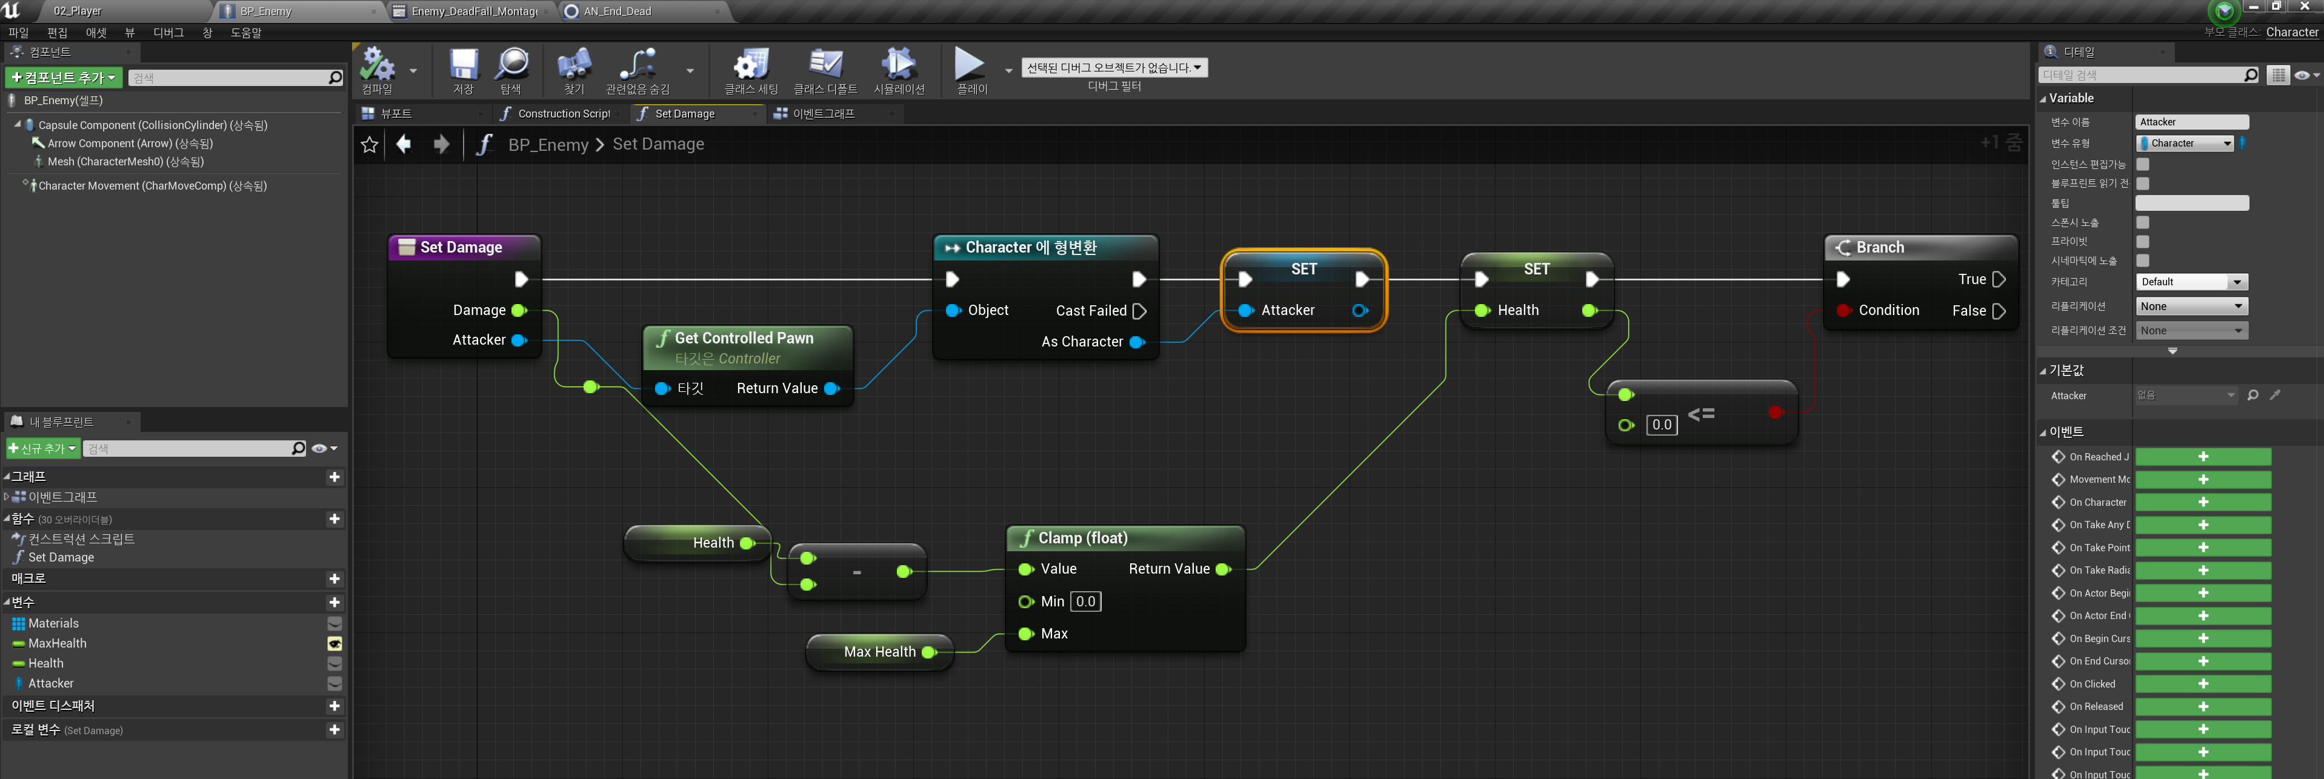
Task: Open the 파일 menu
Action: pos(18,33)
